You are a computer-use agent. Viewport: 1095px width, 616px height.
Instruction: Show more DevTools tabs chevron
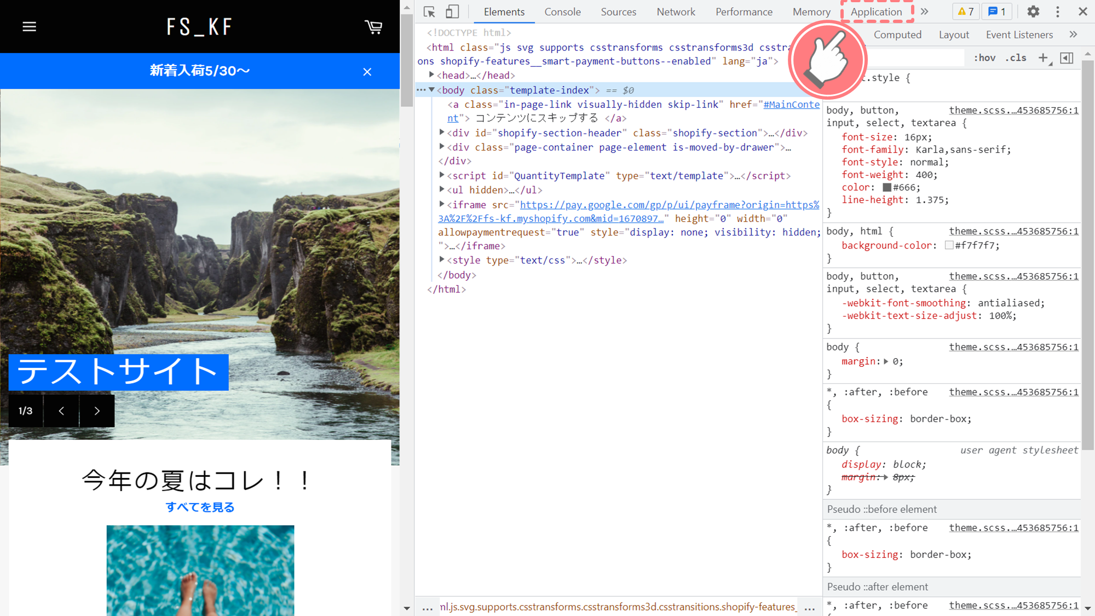925,11
